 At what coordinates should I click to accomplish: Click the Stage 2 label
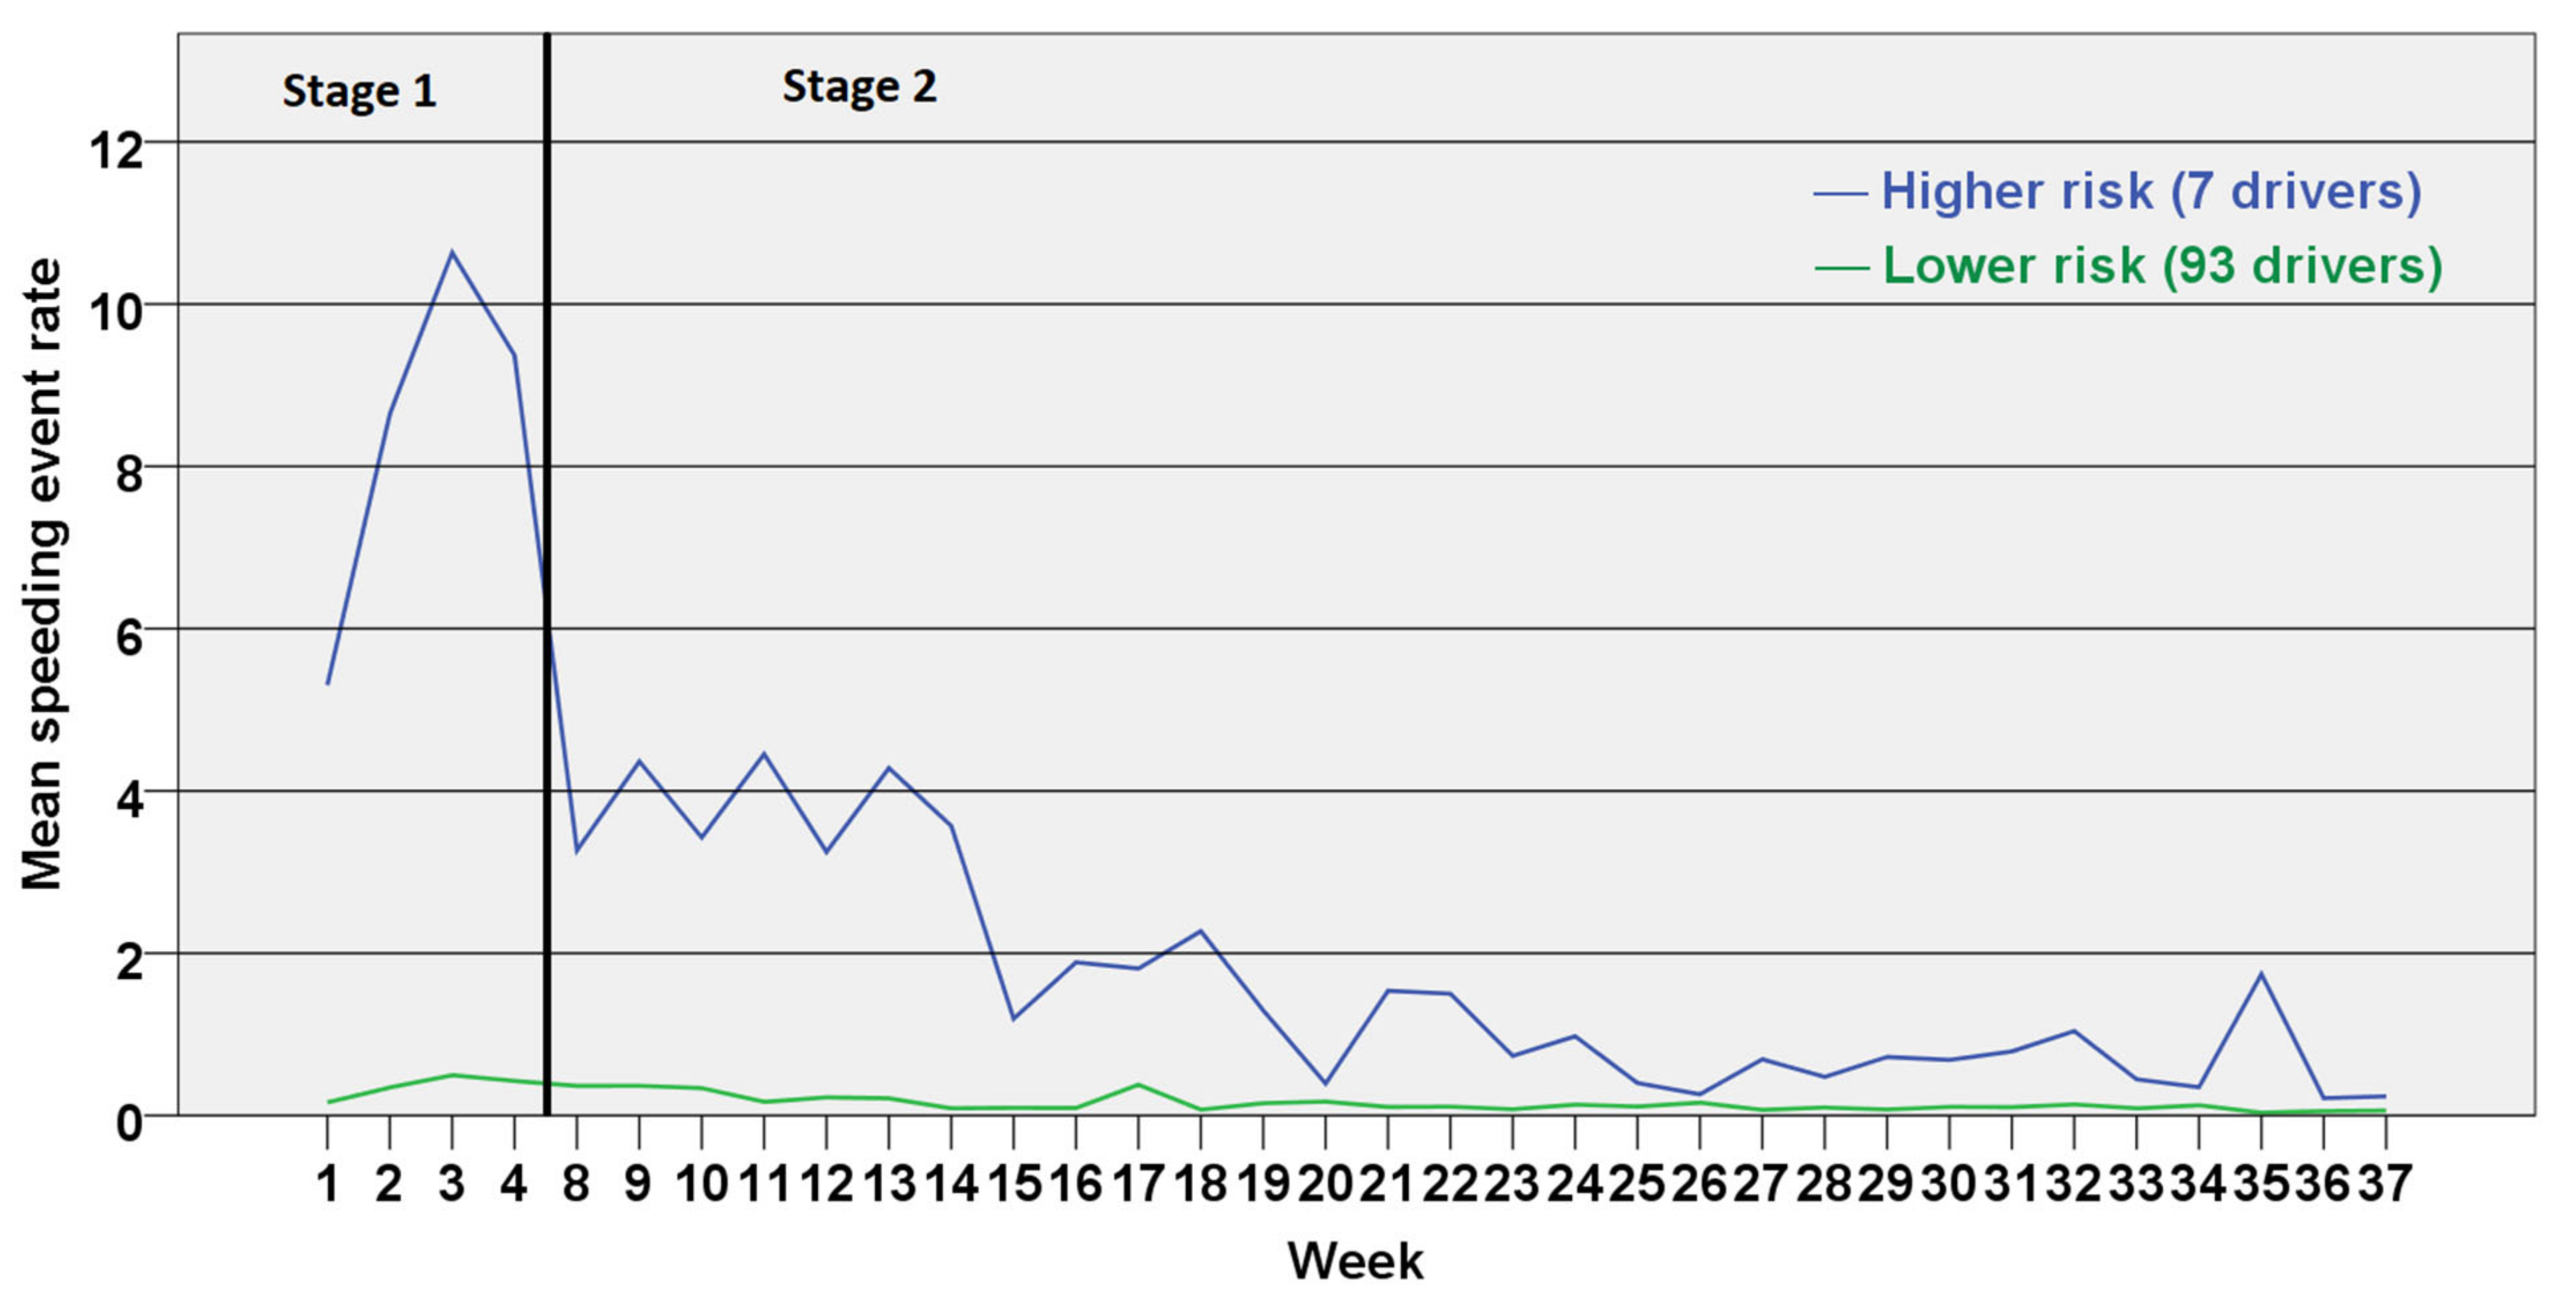[x=859, y=87]
